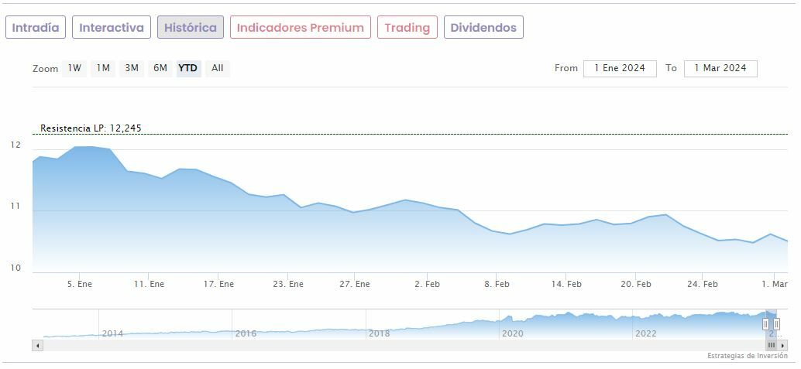Open the Intradía tab

(36, 28)
